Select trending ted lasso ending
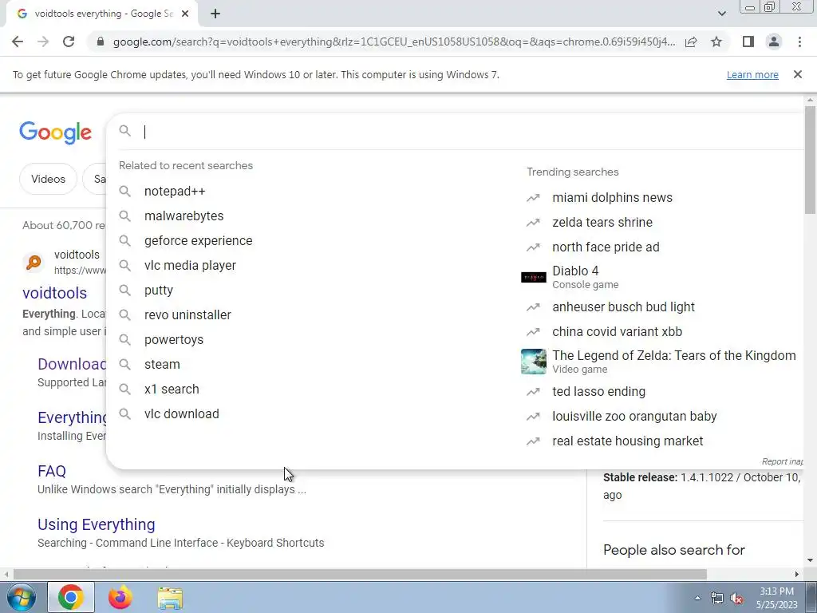This screenshot has width=817, height=613. tap(598, 391)
